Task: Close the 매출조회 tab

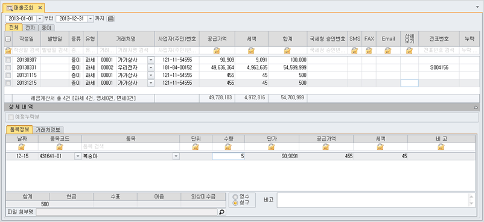Action: (x=40, y=8)
